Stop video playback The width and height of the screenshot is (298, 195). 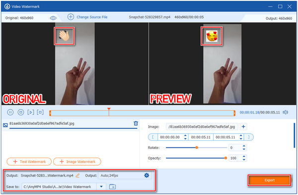pos(21,112)
